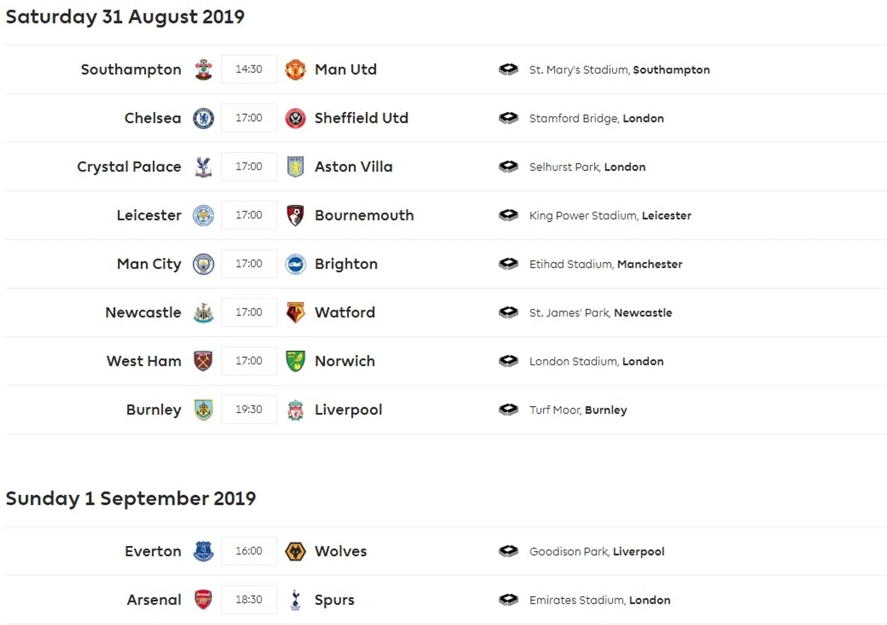
Task: Click the Arsenal club crest
Action: pyautogui.click(x=204, y=600)
